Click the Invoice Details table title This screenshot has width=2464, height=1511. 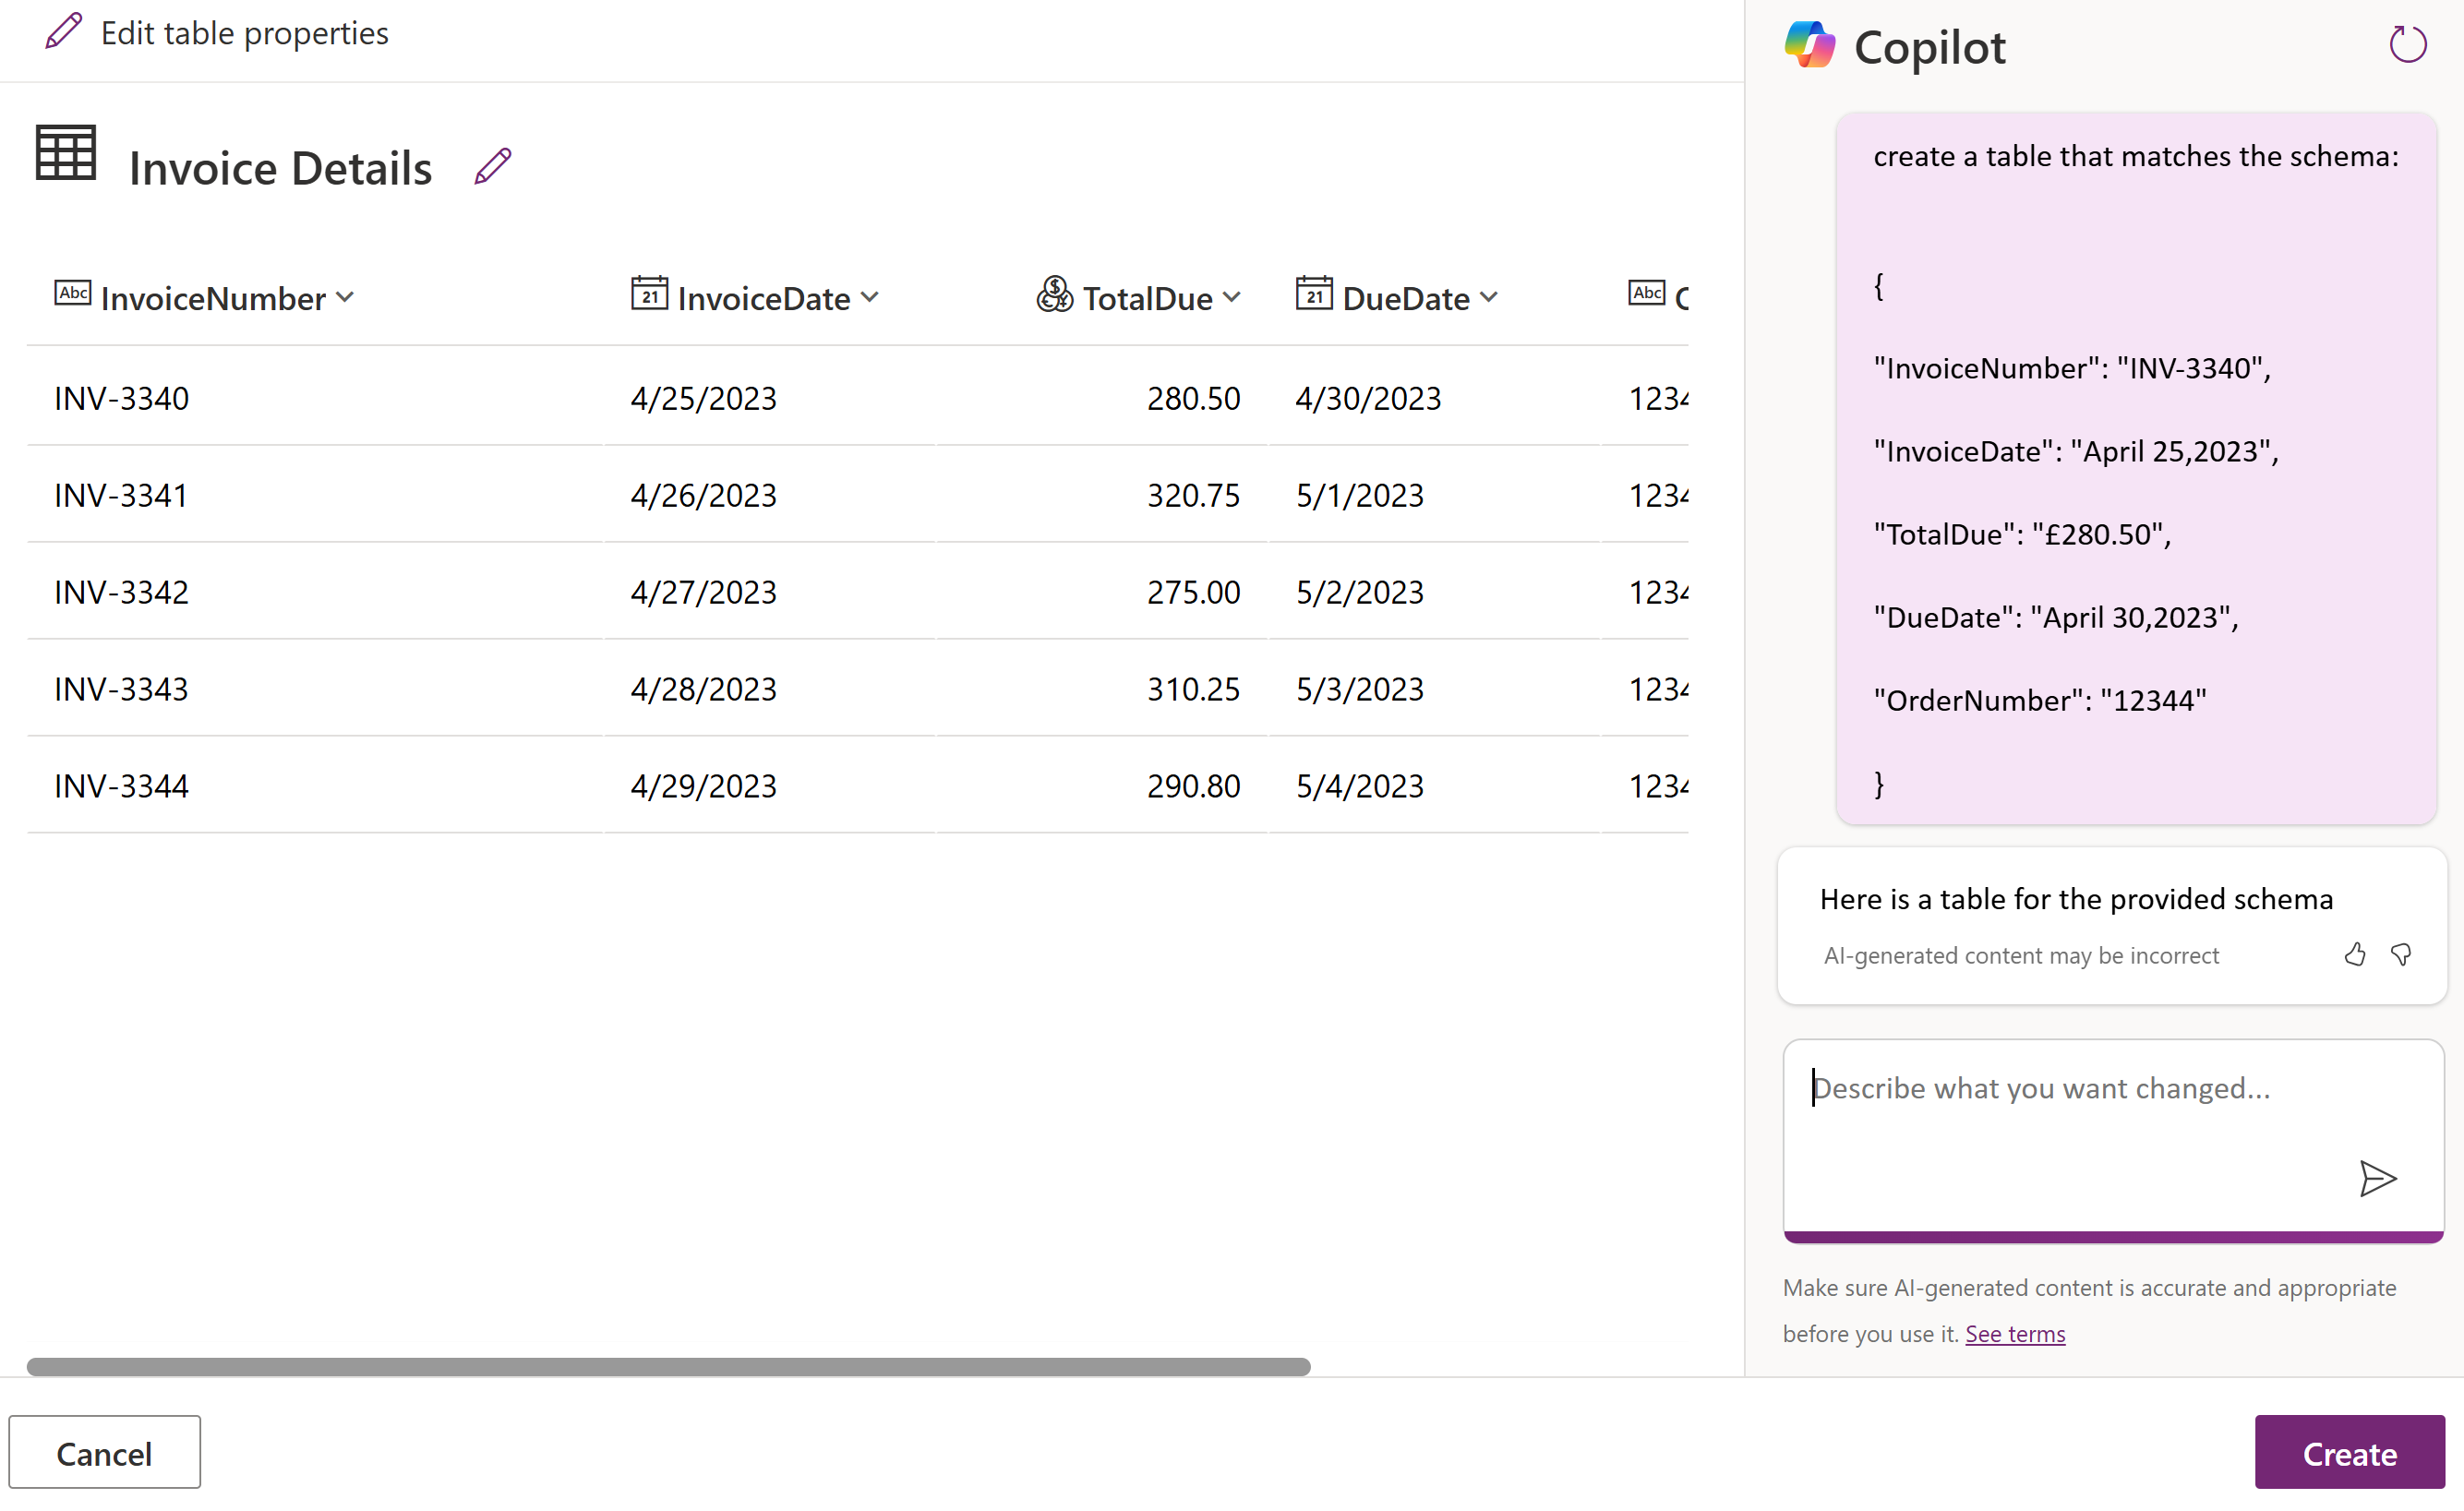click(280, 167)
